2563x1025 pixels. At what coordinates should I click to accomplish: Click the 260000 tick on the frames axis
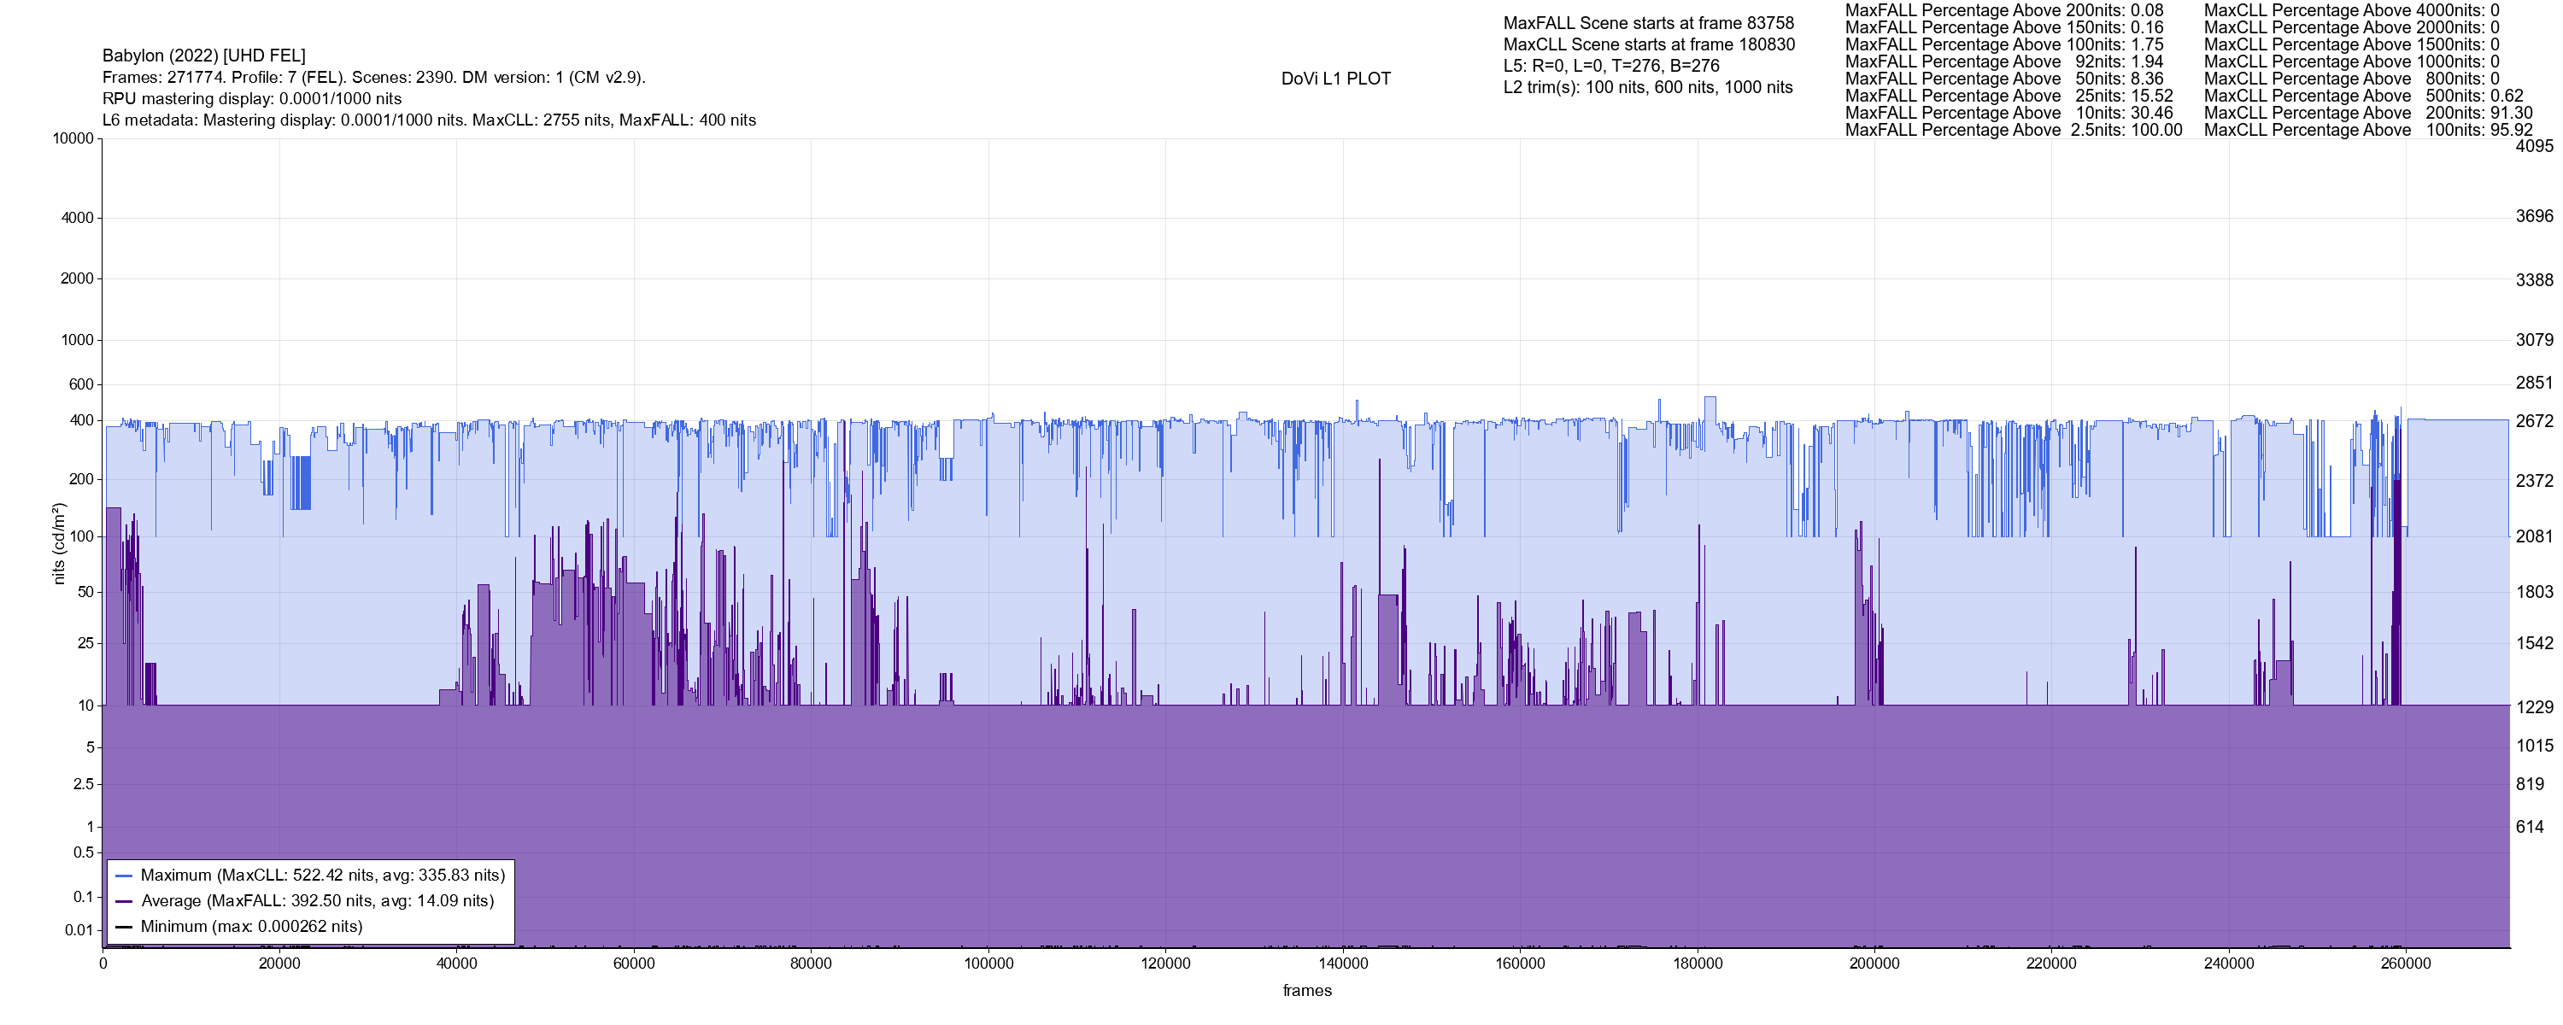(x=2406, y=964)
